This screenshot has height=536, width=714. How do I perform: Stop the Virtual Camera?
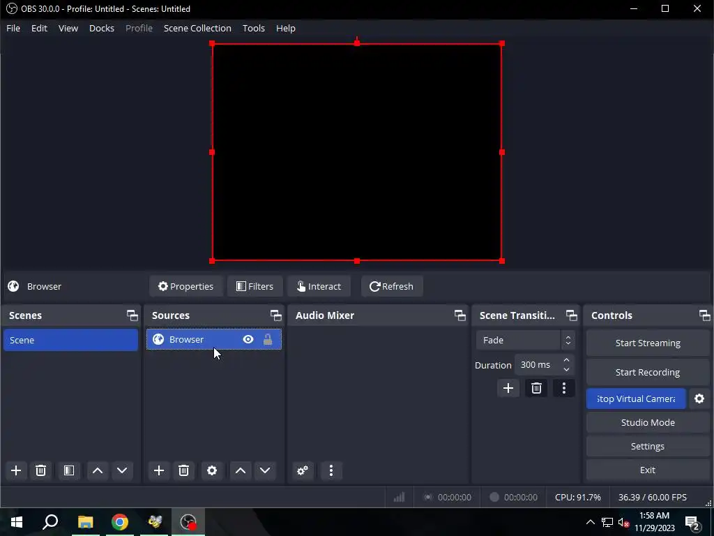click(x=636, y=399)
